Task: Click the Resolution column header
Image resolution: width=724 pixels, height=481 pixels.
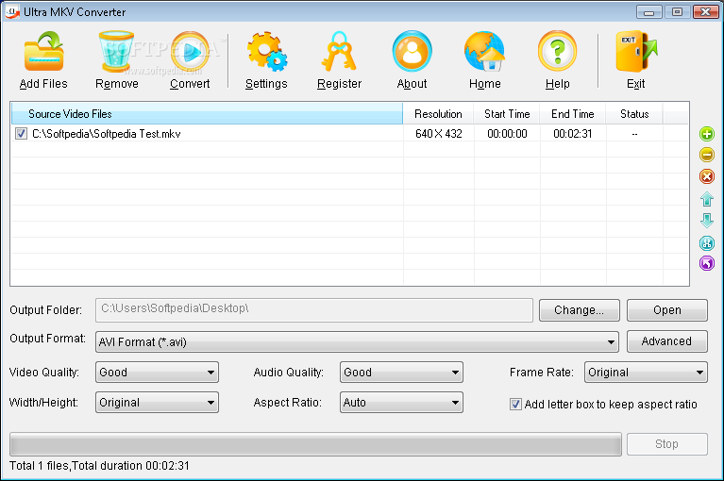Action: click(x=438, y=113)
